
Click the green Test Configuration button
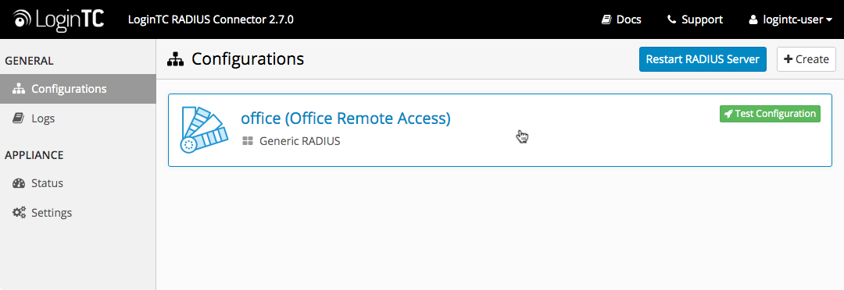(770, 114)
